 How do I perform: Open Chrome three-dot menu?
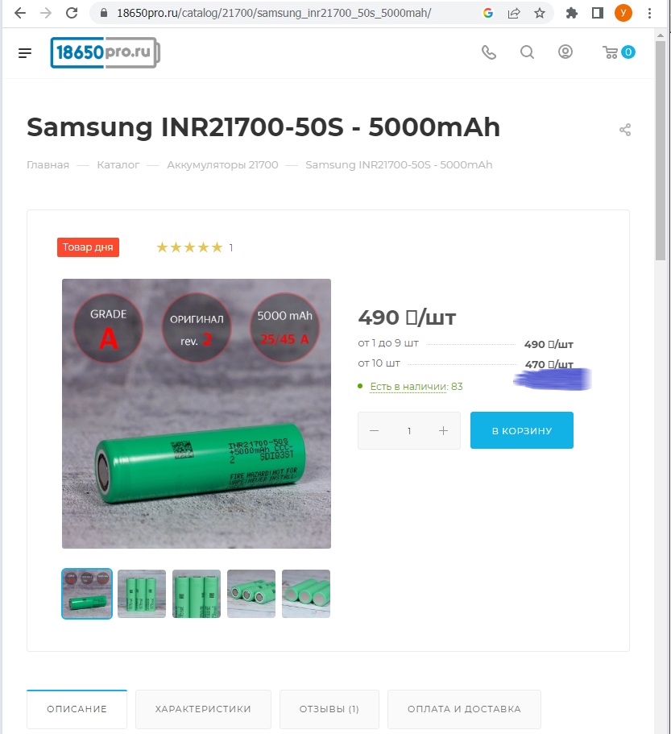pos(650,13)
